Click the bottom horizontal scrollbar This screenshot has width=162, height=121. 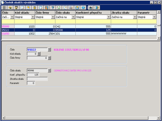(x=81, y=118)
